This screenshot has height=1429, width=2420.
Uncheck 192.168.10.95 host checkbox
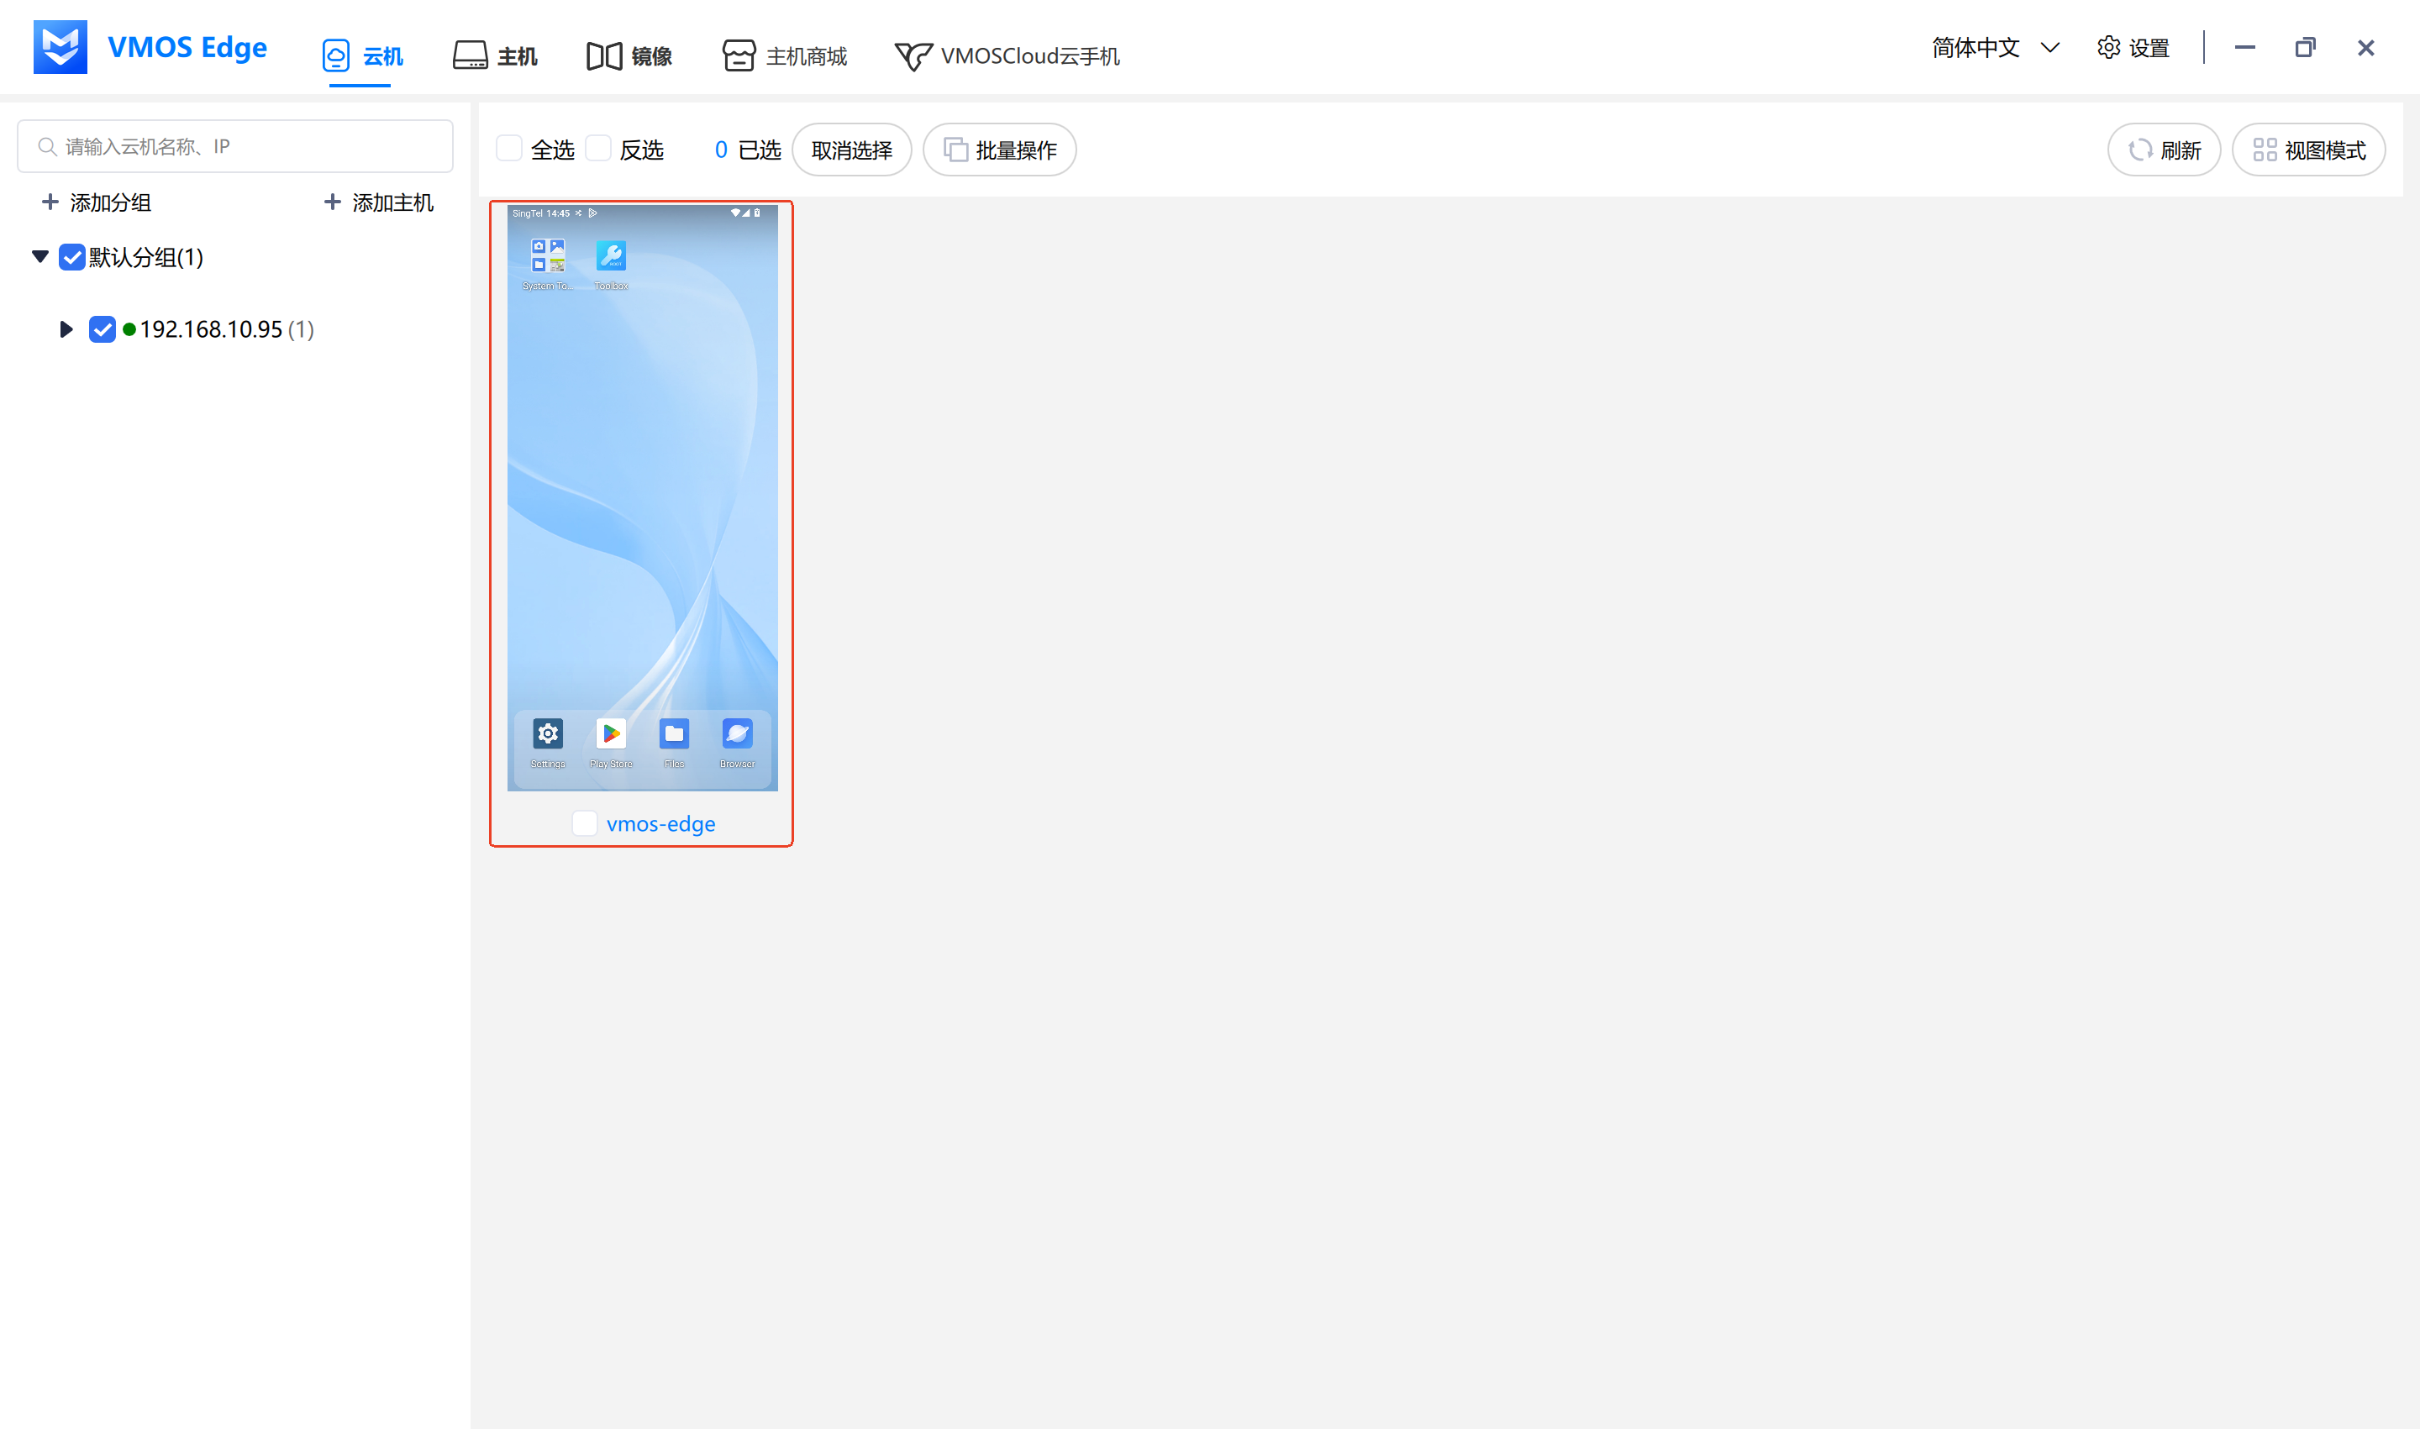[102, 329]
